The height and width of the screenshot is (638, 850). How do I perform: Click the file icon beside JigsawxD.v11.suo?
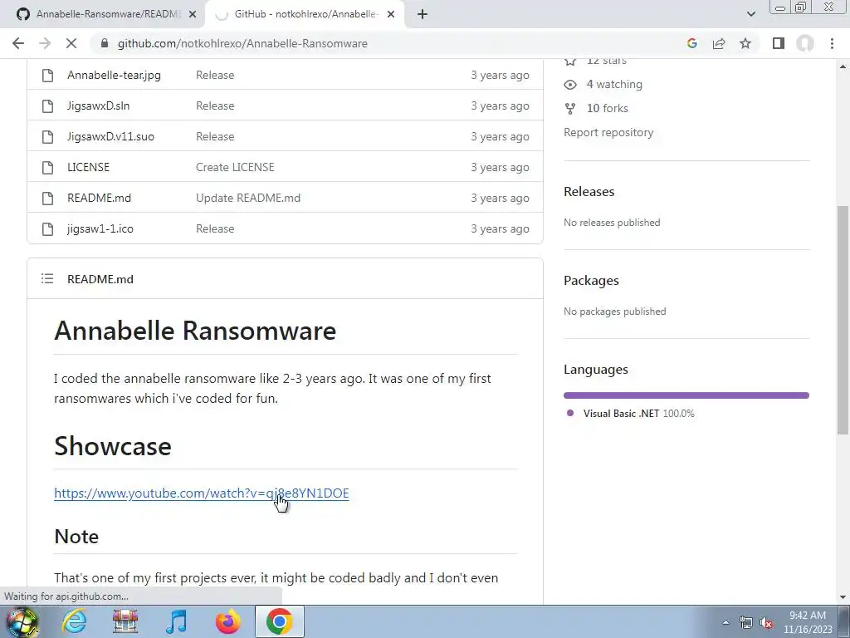tap(47, 137)
